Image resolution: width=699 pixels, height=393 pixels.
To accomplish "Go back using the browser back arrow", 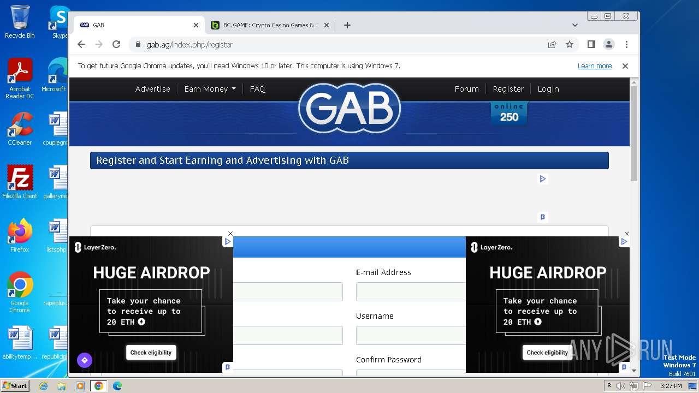I will (81, 44).
